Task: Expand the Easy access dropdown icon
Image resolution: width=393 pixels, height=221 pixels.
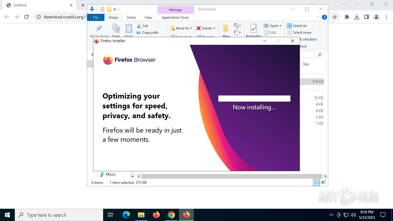Action: coord(237,32)
